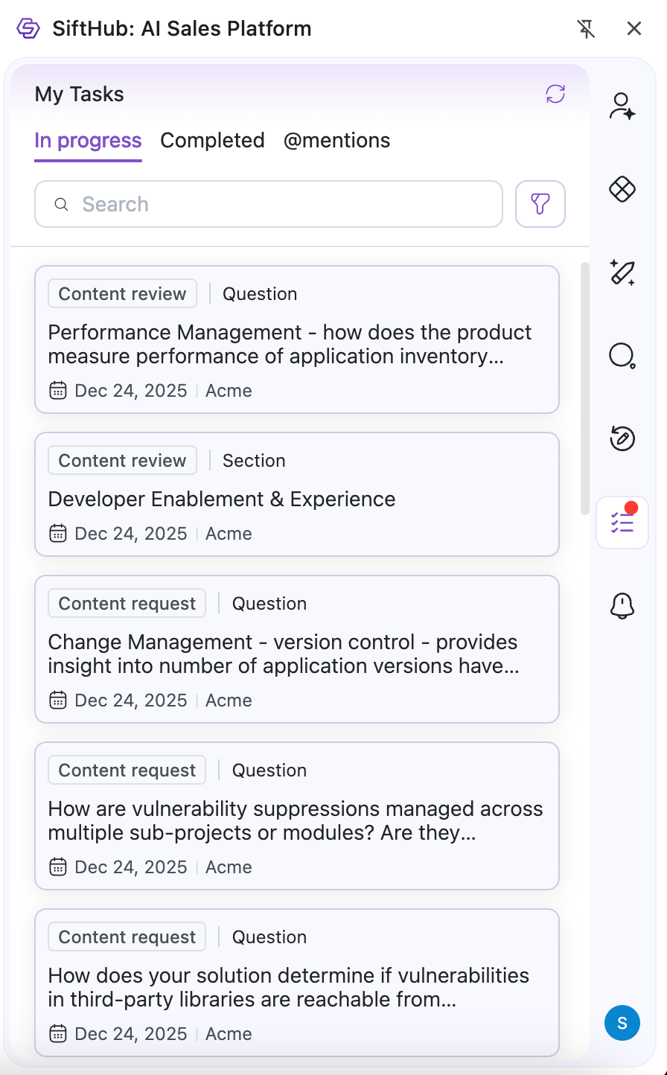Select the In progress tab

click(88, 141)
